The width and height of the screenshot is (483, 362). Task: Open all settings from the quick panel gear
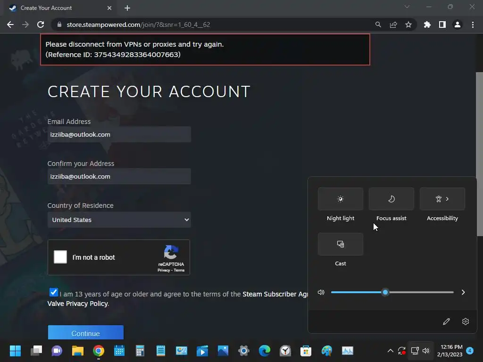click(x=466, y=321)
